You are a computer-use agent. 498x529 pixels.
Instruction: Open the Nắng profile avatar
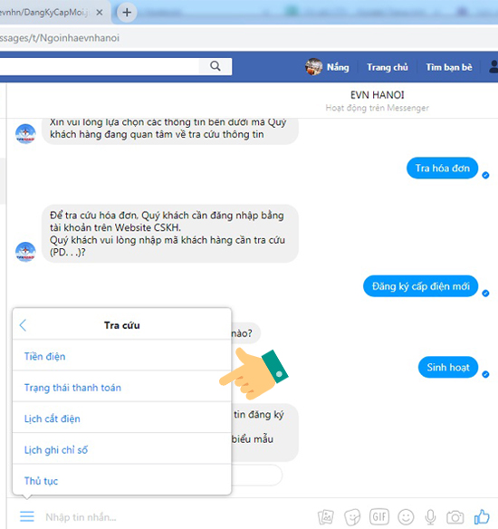(313, 67)
